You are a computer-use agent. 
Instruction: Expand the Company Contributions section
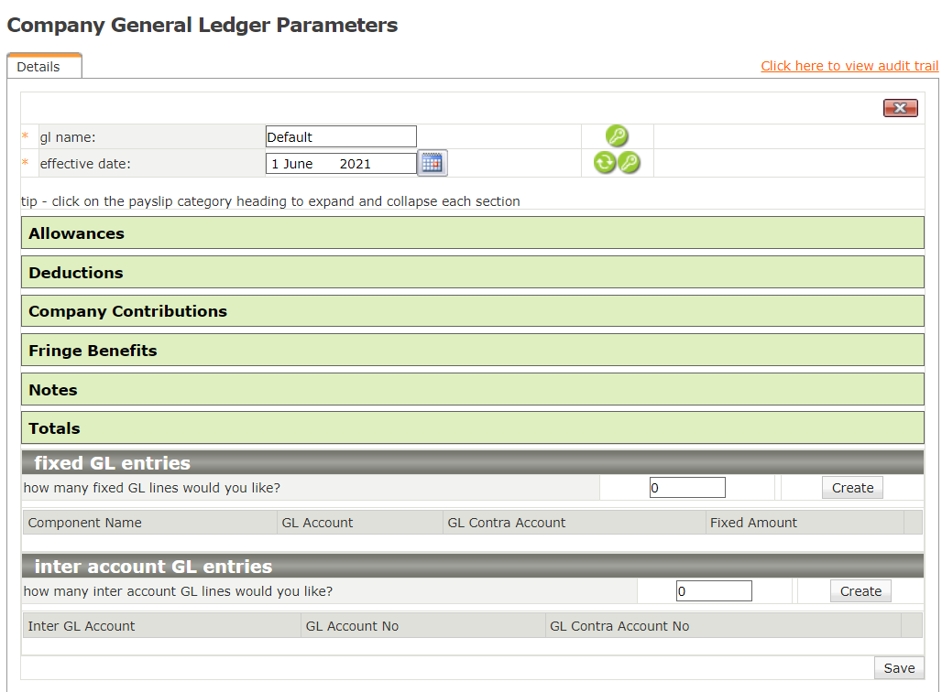[x=127, y=311]
